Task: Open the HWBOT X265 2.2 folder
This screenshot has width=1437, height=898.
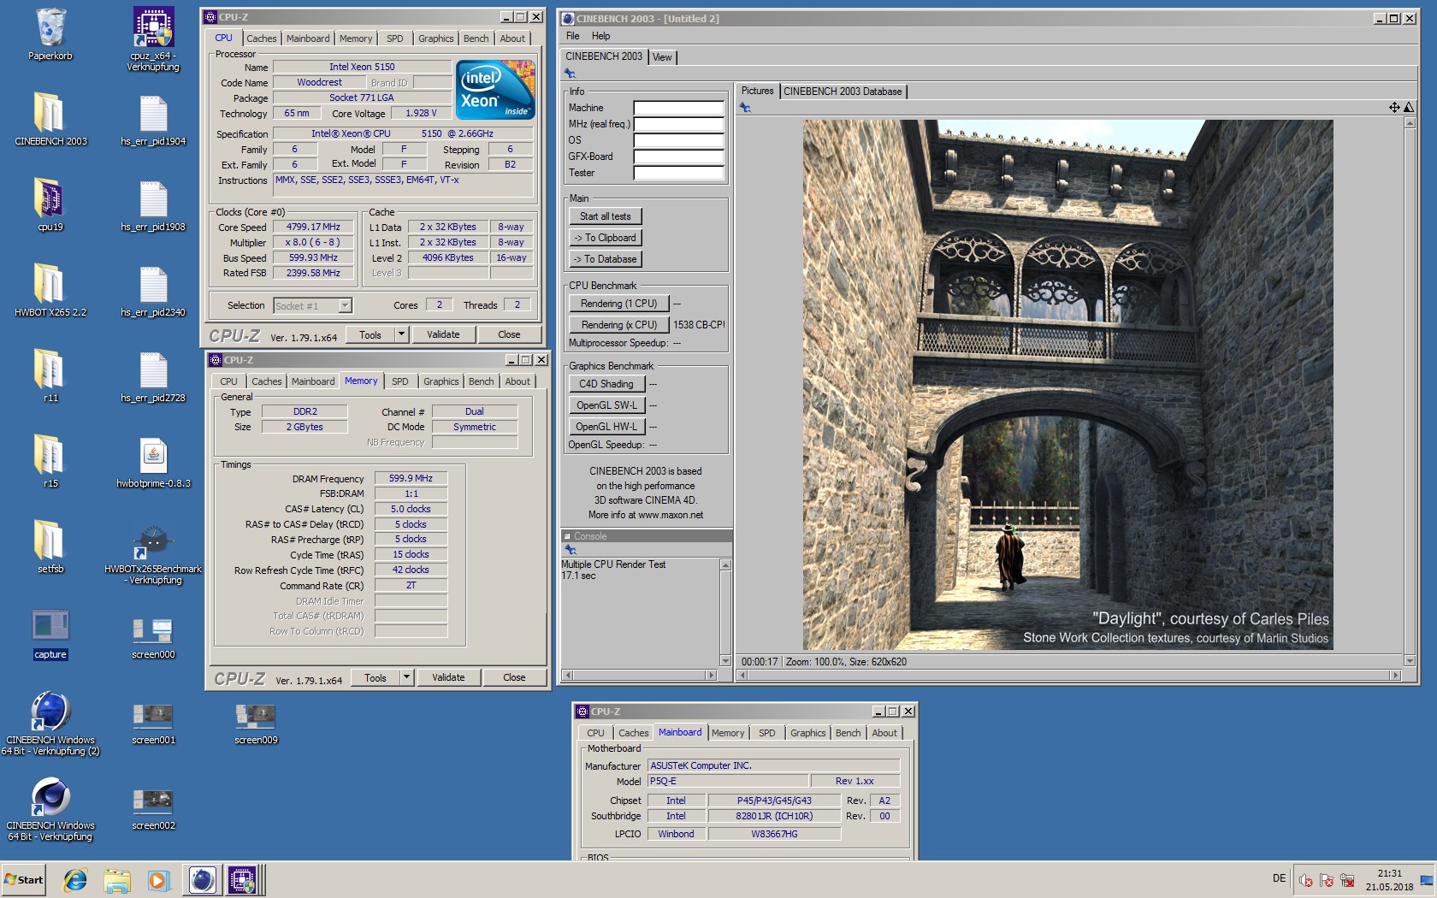Action: pos(50,291)
